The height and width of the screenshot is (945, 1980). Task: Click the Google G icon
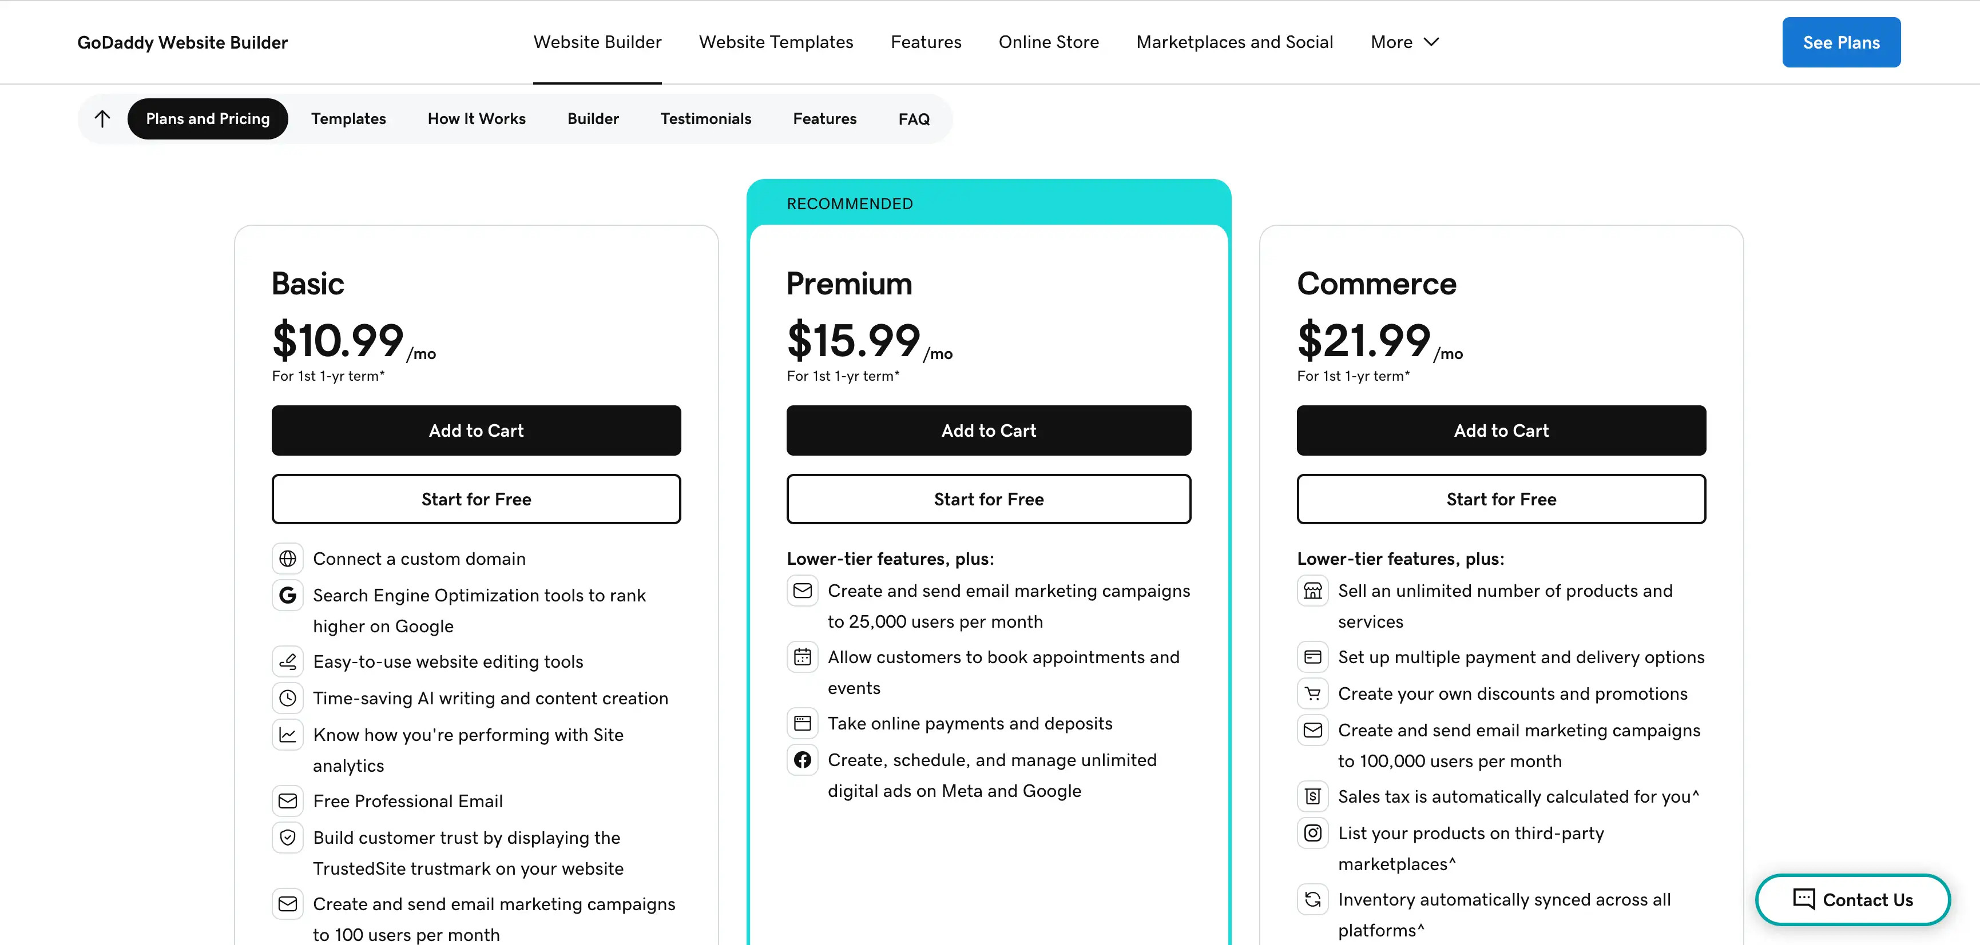point(287,595)
